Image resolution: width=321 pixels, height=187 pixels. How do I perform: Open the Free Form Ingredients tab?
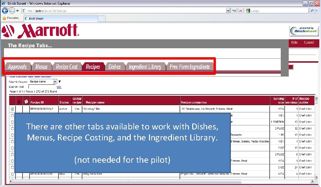[190, 67]
